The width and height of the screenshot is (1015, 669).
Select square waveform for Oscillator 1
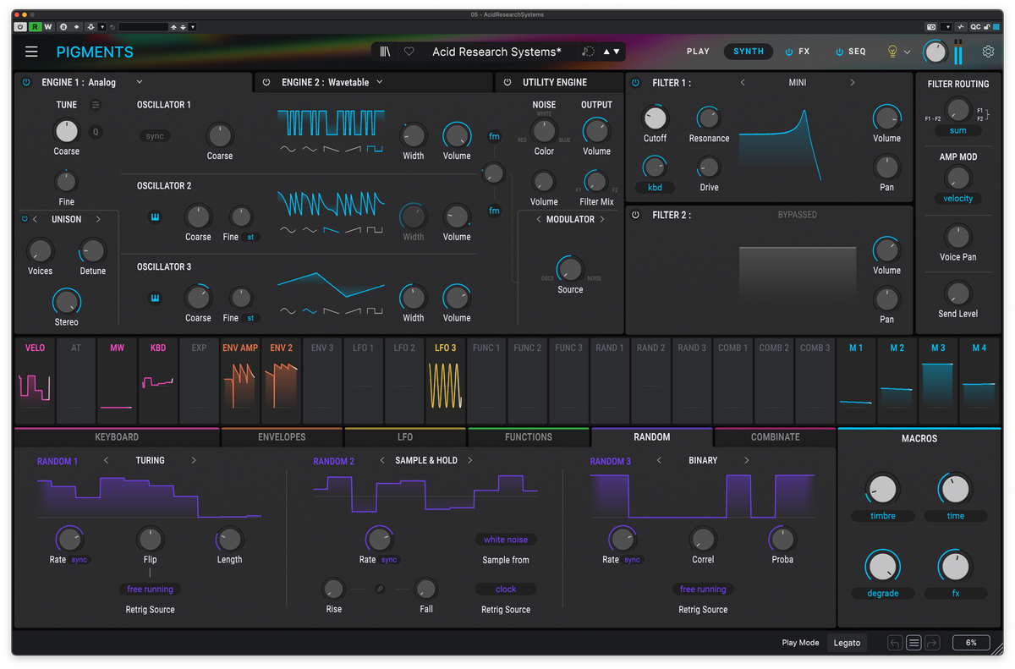point(375,149)
